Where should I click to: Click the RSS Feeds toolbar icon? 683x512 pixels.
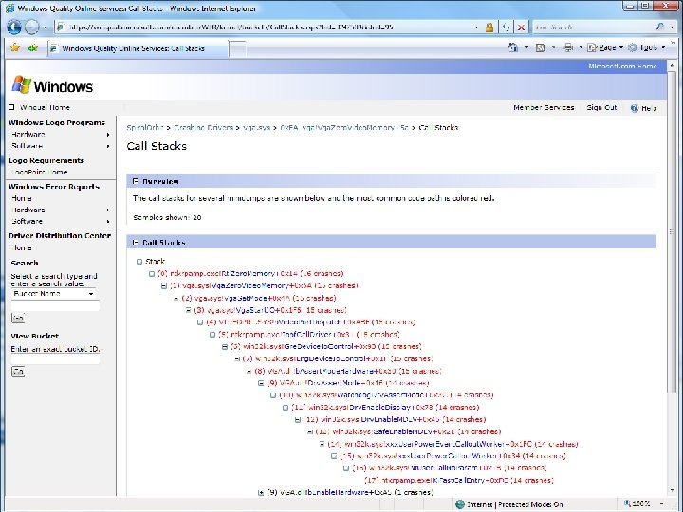coord(540,48)
